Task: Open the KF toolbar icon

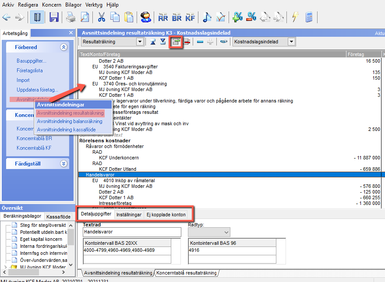Action: pos(190,18)
